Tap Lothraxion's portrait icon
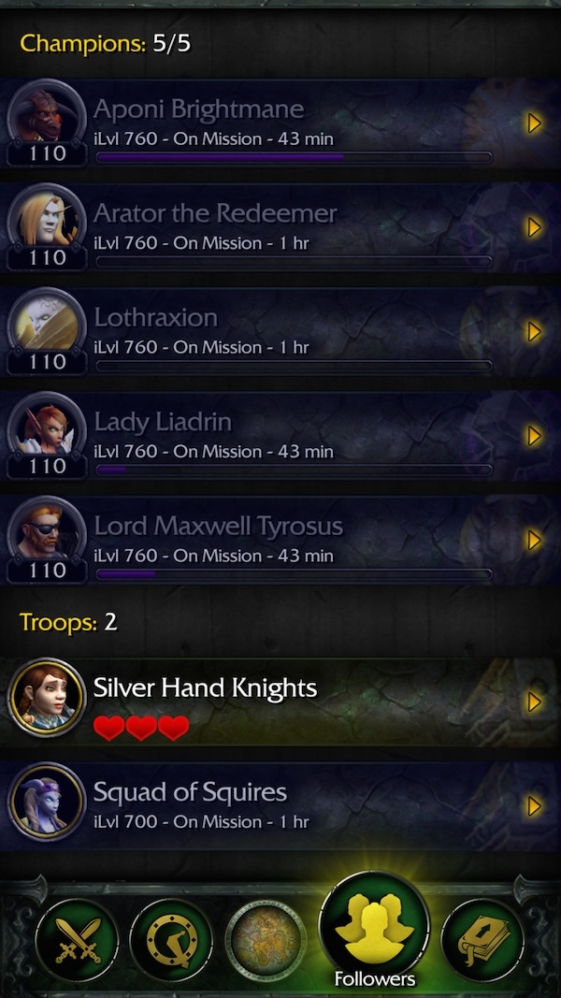 tap(47, 325)
